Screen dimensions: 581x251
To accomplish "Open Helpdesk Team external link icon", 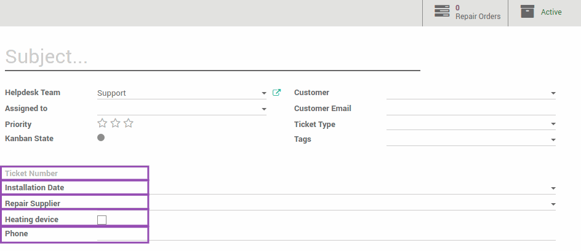I will [276, 93].
